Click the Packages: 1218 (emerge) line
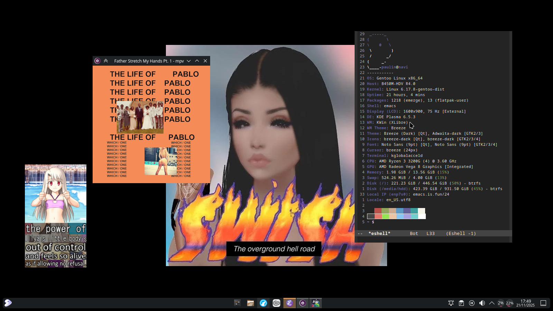The image size is (553, 311). click(x=418, y=100)
